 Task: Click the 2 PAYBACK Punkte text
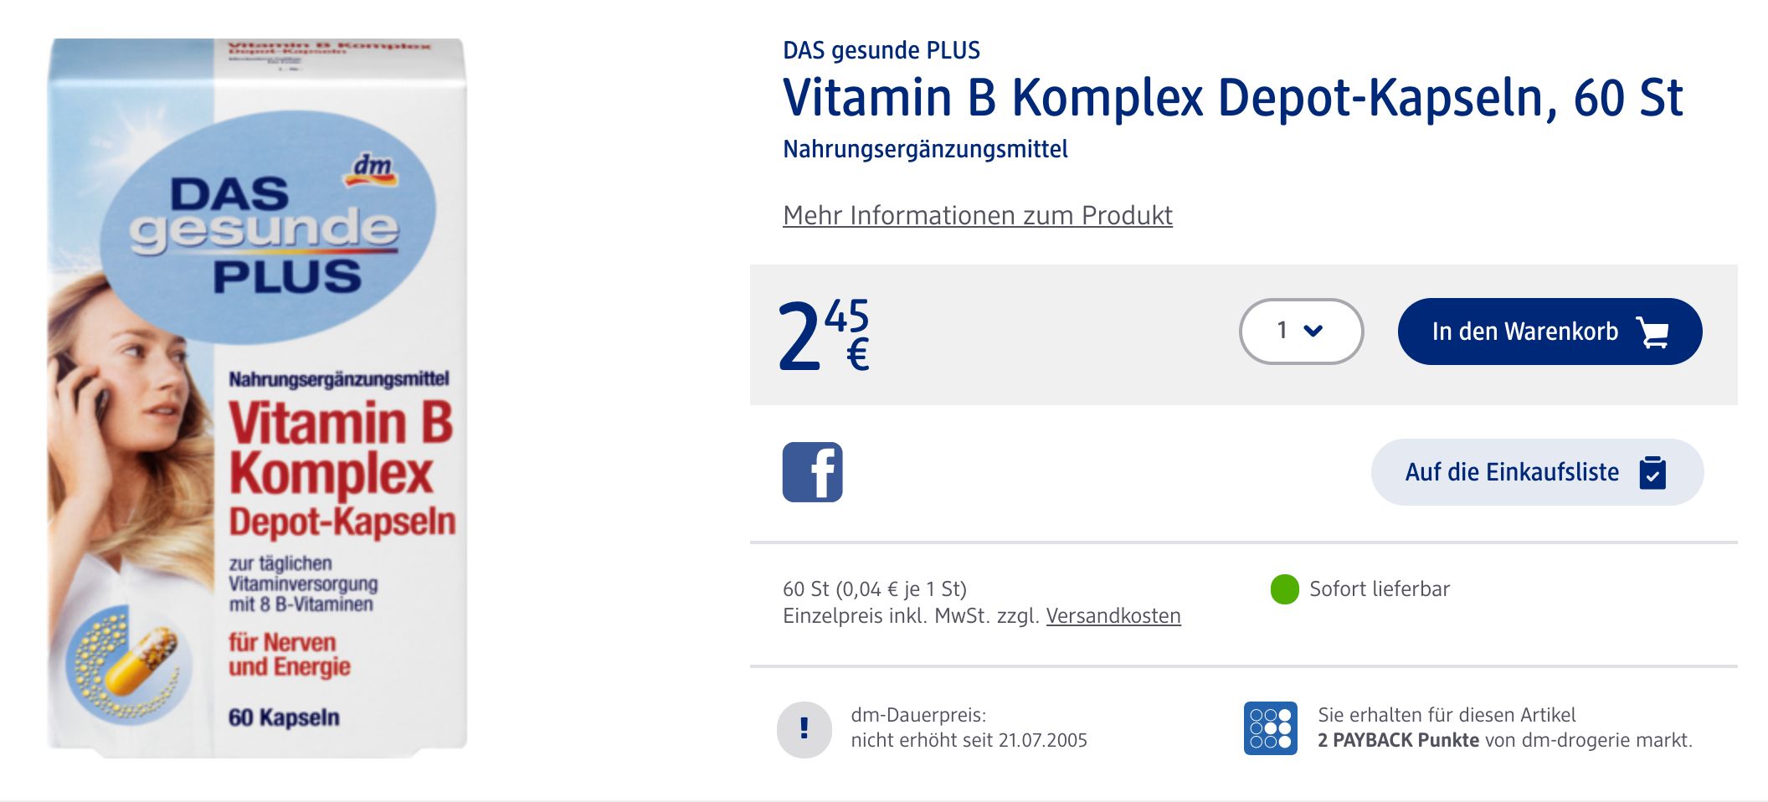coord(1398,740)
